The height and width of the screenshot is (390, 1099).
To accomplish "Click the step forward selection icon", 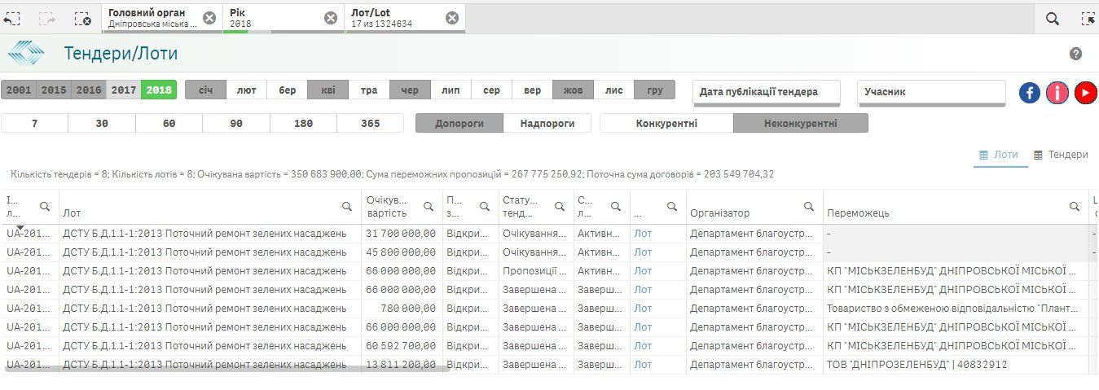I will [x=46, y=18].
